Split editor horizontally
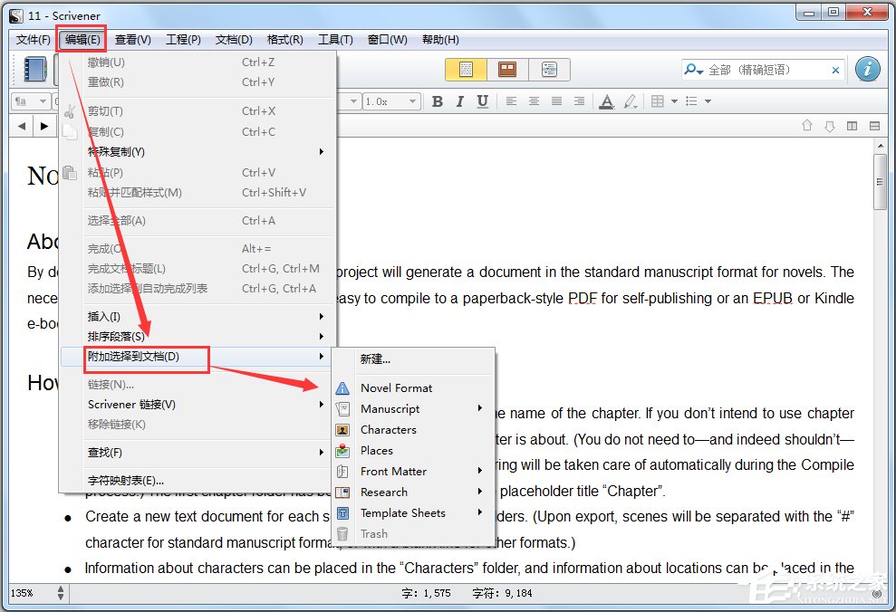 tap(874, 126)
